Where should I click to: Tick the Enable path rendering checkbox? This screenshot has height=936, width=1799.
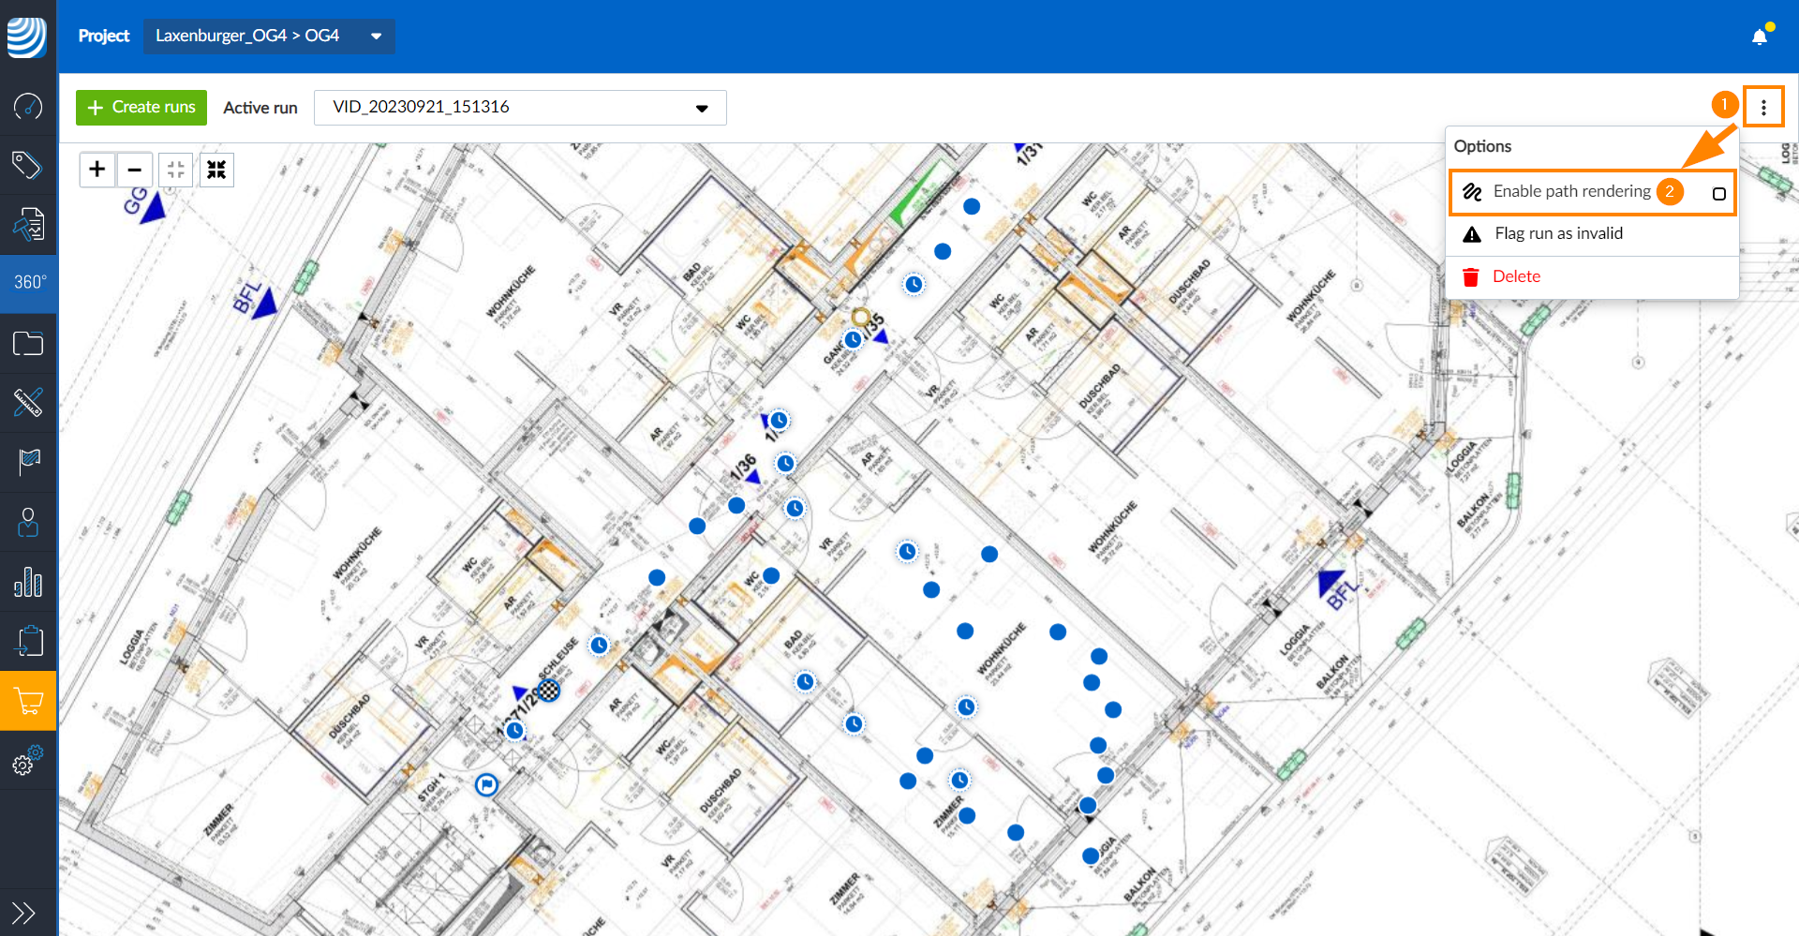point(1718,194)
